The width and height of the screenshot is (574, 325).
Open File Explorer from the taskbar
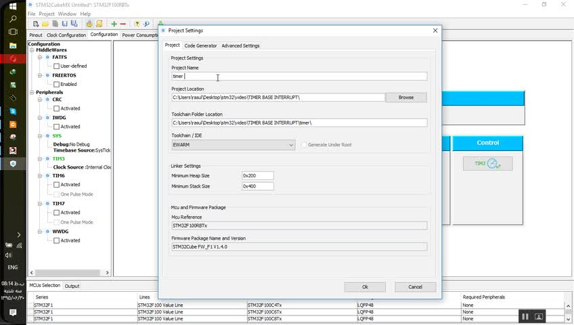[13, 45]
